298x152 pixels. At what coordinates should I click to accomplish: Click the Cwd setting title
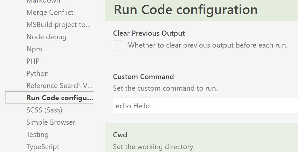(120, 135)
